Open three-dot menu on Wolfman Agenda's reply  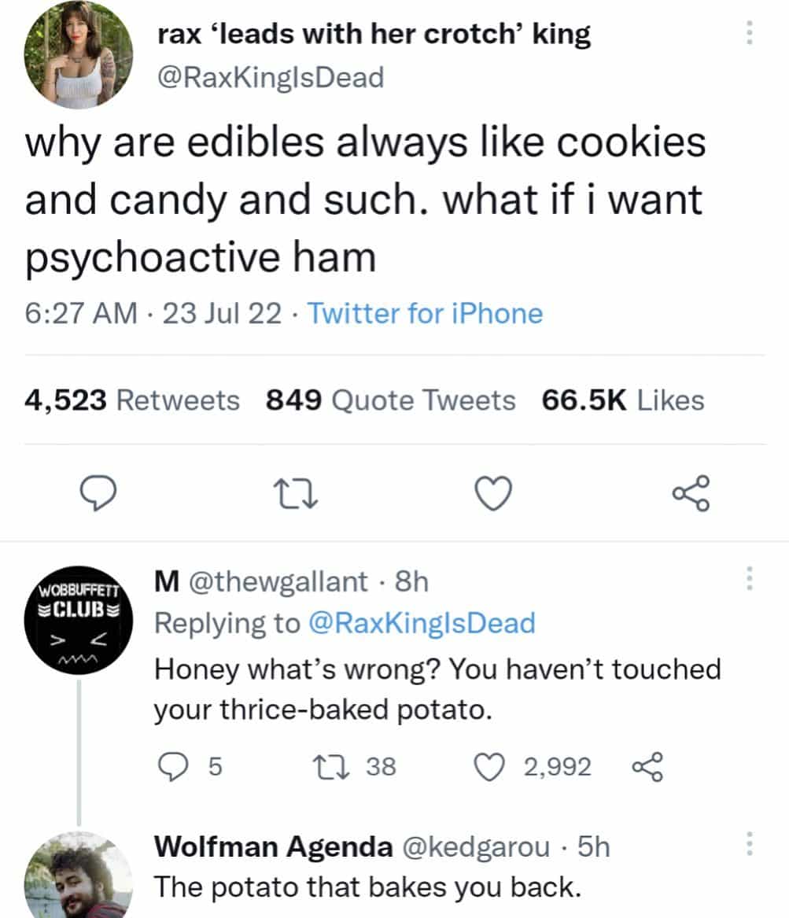click(749, 846)
